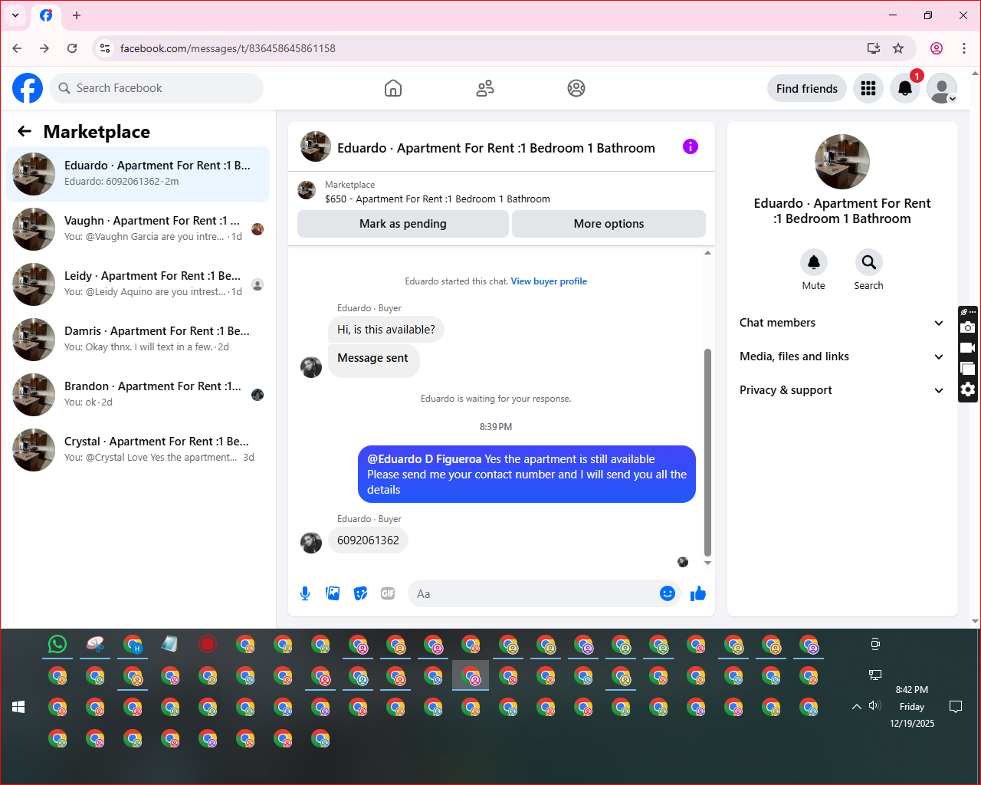981x785 pixels.
Task: Open WhatsApp from the taskbar
Action: (57, 644)
